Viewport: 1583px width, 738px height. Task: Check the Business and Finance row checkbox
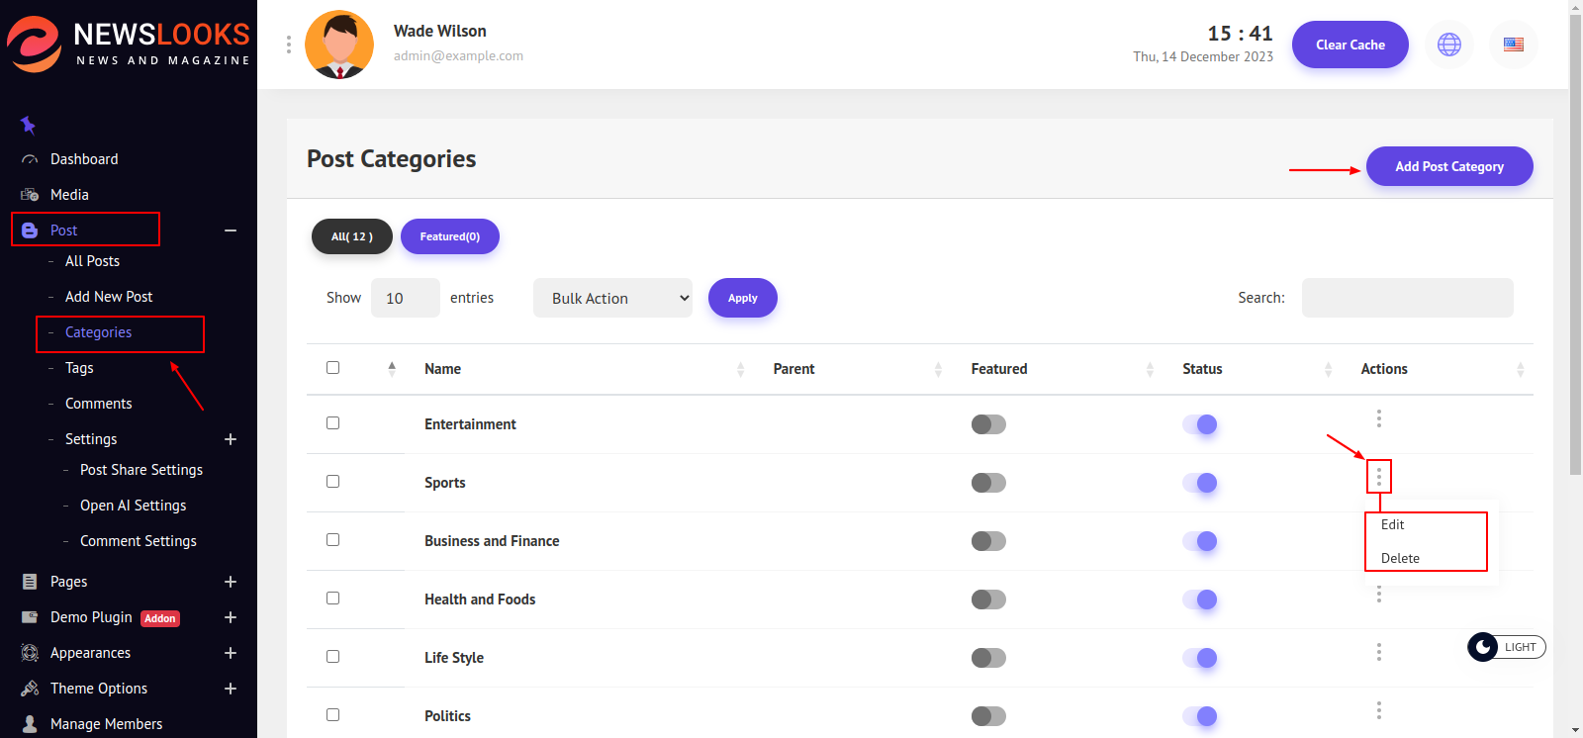point(332,540)
